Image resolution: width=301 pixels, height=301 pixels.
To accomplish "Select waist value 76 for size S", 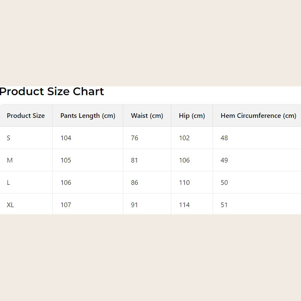I will click(134, 138).
